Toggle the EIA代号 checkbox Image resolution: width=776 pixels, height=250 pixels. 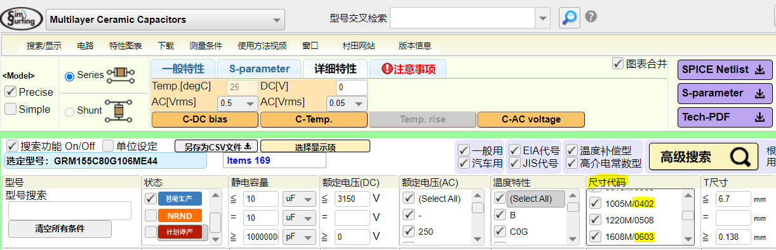(515, 150)
